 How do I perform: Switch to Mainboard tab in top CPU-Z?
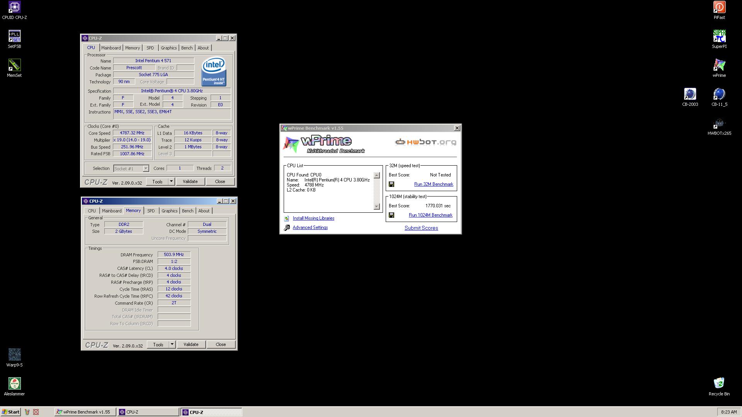click(111, 48)
